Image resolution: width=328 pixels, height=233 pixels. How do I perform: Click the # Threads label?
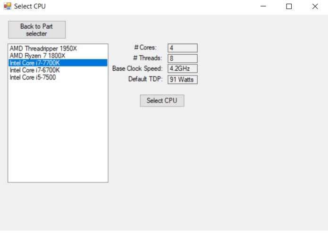(147, 58)
